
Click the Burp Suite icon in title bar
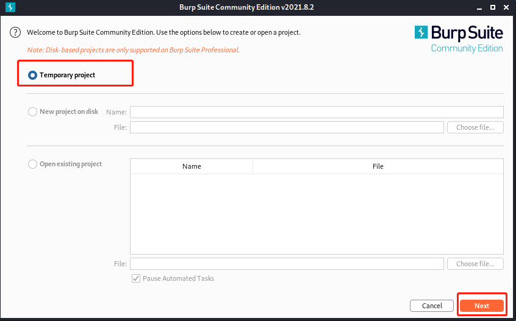click(x=10, y=7)
